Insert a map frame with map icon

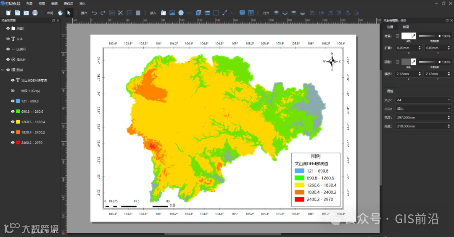(164, 13)
